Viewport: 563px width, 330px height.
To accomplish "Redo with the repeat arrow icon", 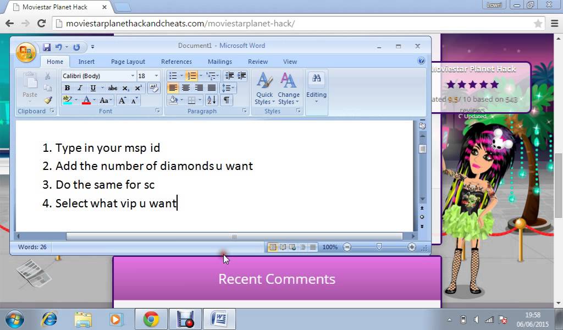I will tap(76, 47).
